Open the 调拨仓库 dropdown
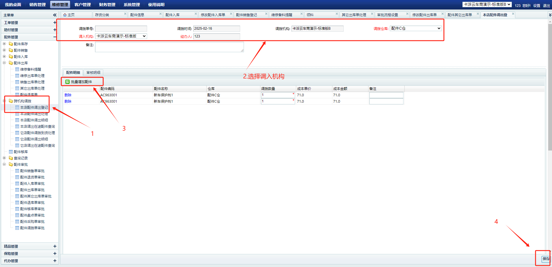Screen dimensions: 552x267 416,28
